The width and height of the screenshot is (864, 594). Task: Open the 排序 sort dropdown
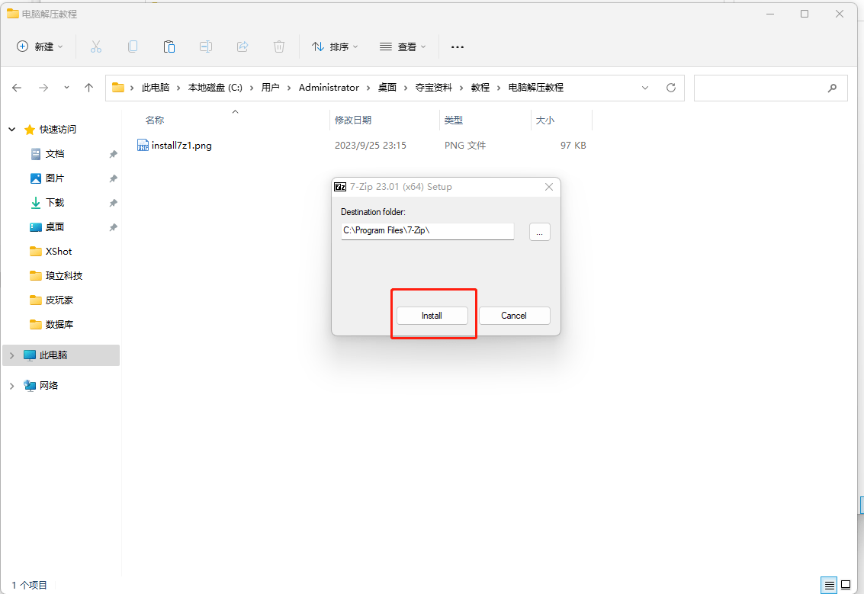tap(335, 47)
